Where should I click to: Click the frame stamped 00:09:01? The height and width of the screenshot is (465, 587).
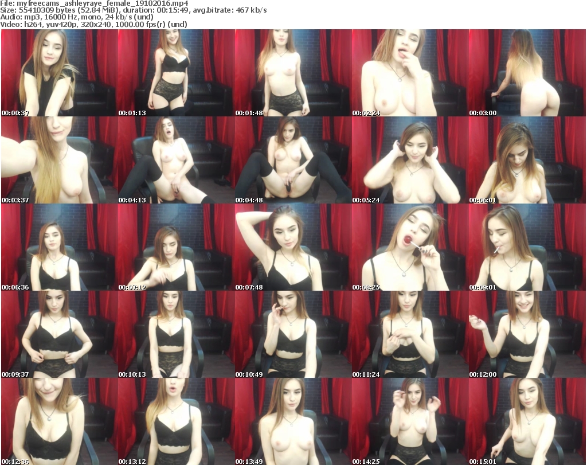coord(527,248)
